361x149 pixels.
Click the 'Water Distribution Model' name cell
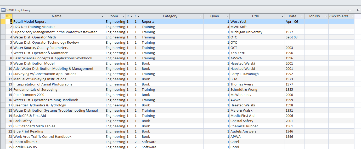[59, 63]
